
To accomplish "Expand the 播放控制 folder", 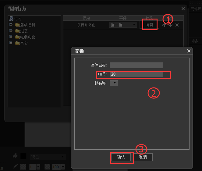I will (x=11, y=25).
